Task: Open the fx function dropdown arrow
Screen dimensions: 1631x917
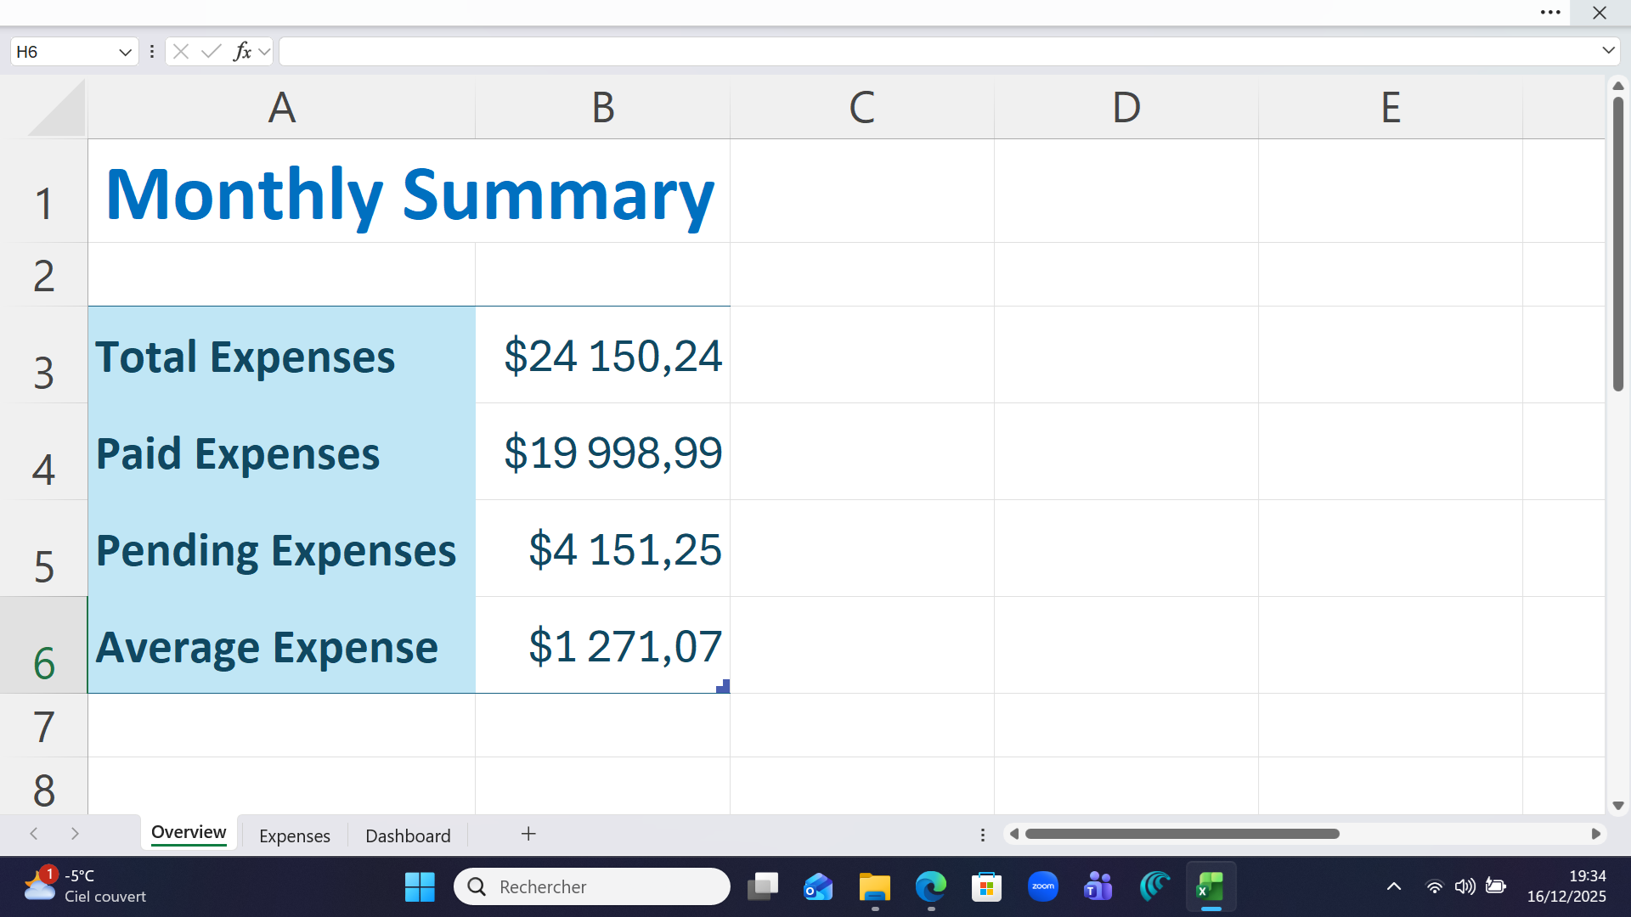Action: (x=265, y=53)
